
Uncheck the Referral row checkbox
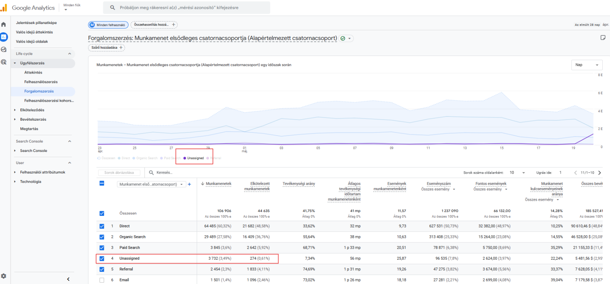point(102,269)
